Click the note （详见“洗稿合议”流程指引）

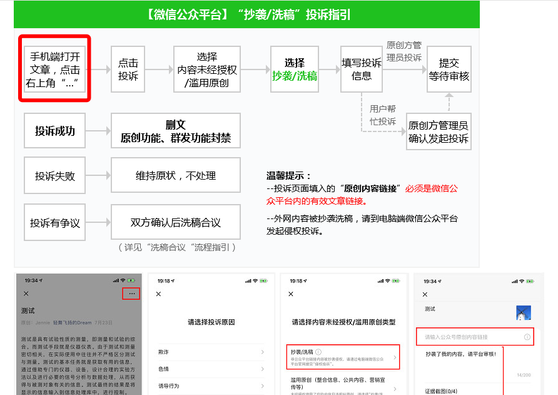176,247
